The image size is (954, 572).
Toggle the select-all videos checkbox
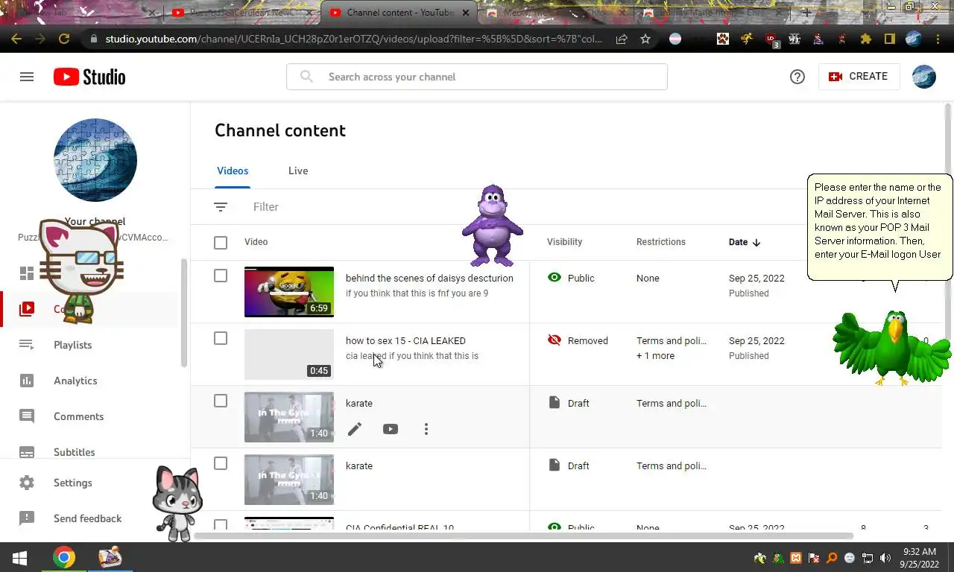(x=221, y=242)
